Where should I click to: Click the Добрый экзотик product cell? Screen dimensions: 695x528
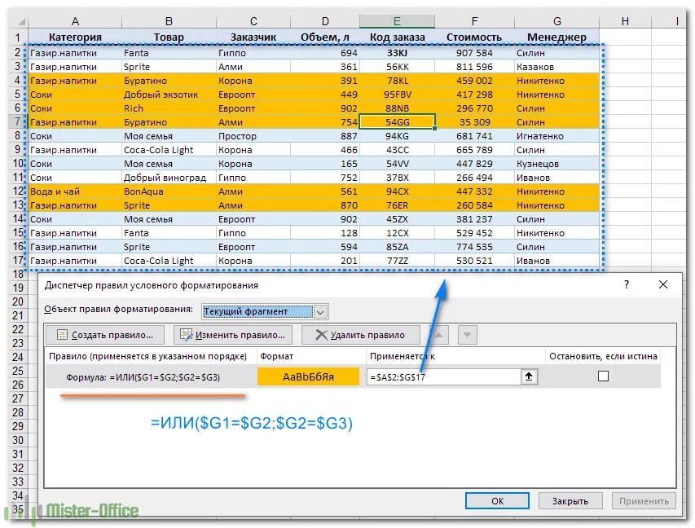[169, 95]
